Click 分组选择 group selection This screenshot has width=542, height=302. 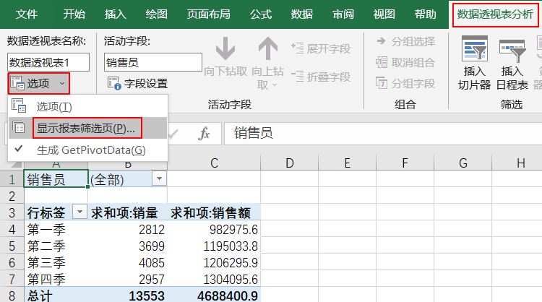pyautogui.click(x=405, y=41)
